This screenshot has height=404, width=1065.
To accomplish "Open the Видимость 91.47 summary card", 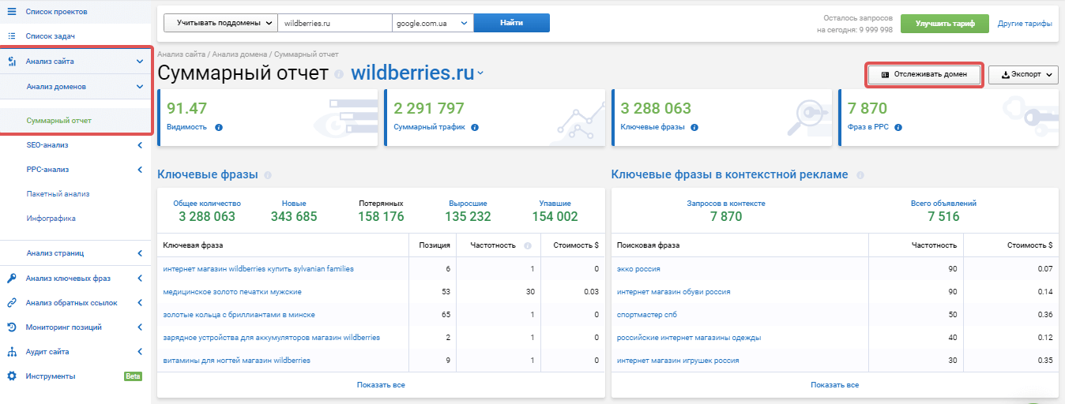I will click(x=267, y=118).
